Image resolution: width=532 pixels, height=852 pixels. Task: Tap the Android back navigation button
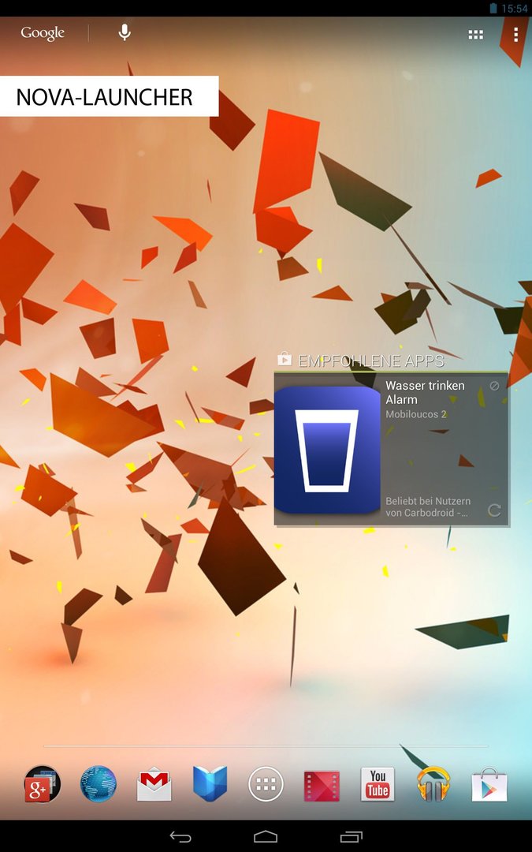coord(180,836)
